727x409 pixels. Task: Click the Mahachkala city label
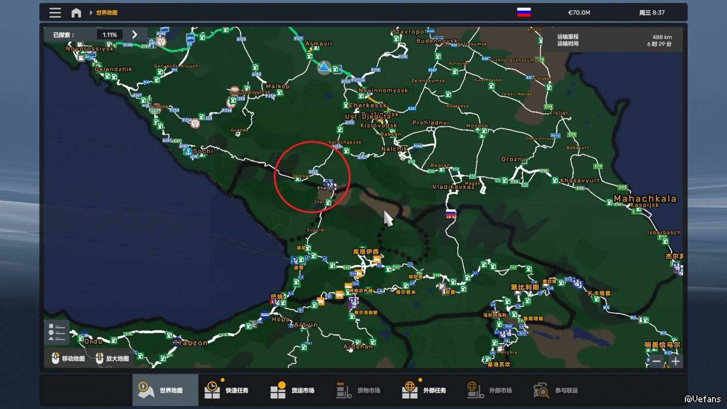[x=645, y=199]
